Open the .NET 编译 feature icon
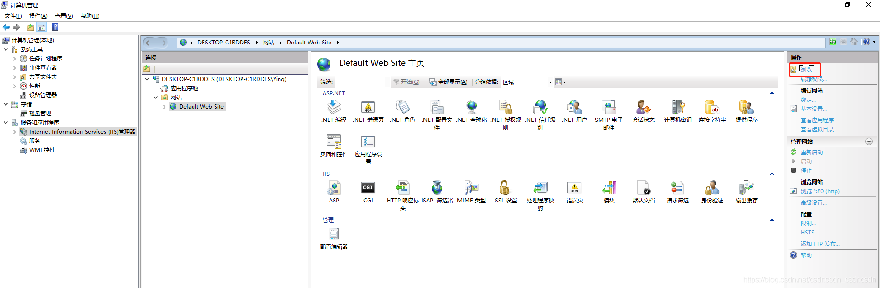Screen dimensions: 880x288 pos(334,107)
